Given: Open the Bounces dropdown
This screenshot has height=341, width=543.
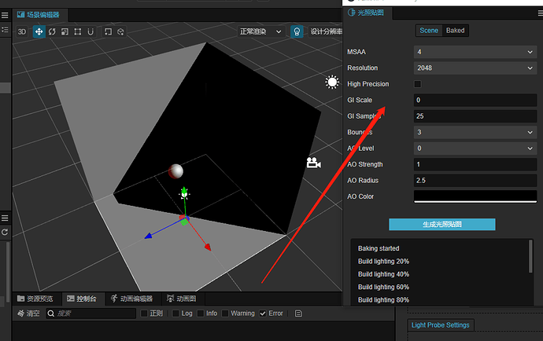Looking at the screenshot, I should pyautogui.click(x=475, y=132).
